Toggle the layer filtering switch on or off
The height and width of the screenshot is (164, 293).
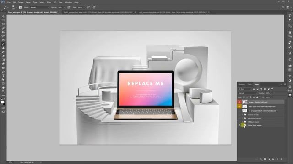[272, 89]
